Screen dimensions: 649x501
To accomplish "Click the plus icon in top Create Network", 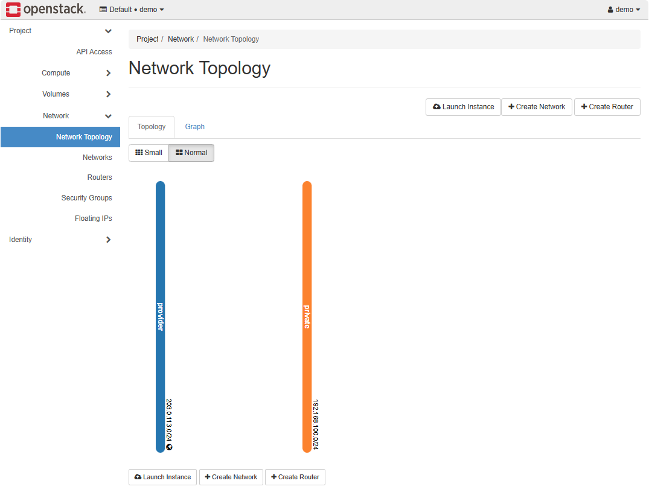I will pos(511,107).
